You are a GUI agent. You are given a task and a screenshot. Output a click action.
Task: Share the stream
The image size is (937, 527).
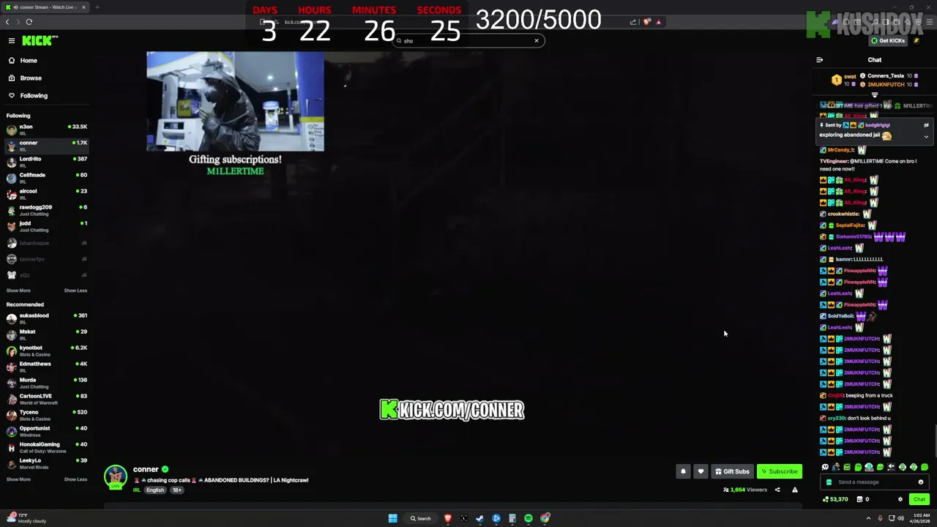point(777,490)
